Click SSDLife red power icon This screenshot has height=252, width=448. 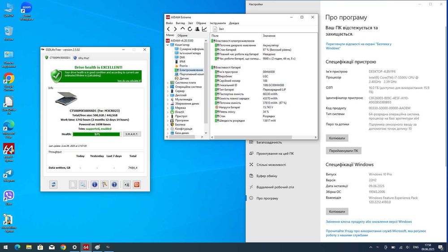pos(137,184)
